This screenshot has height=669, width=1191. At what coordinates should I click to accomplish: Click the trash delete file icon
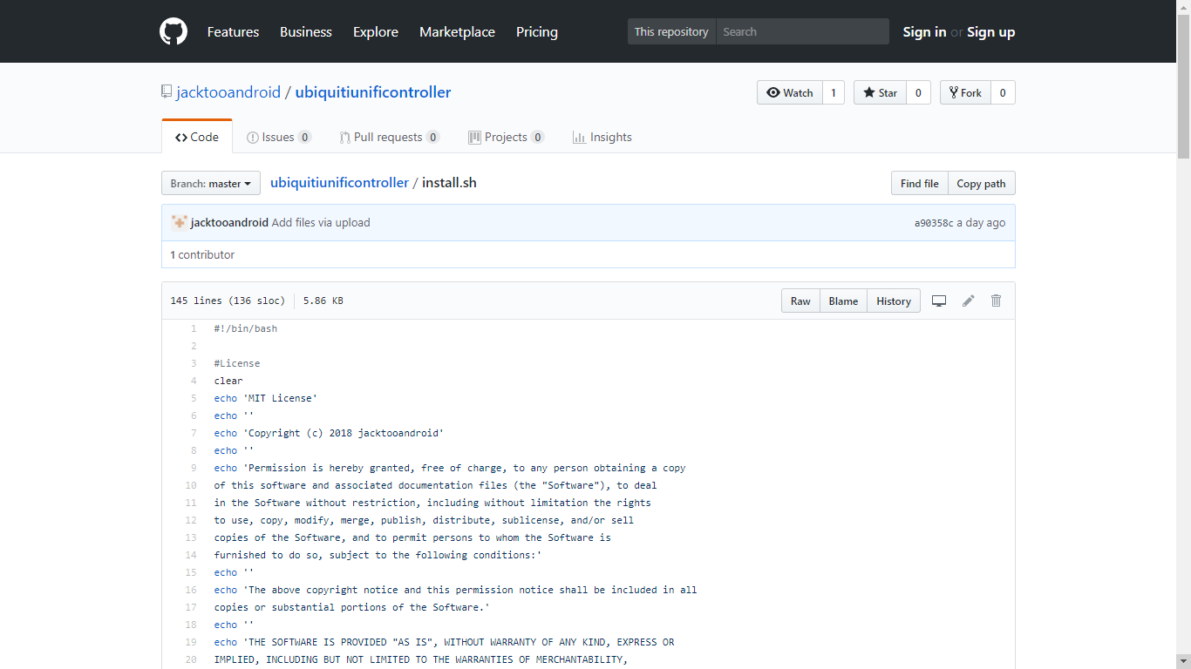(x=996, y=301)
